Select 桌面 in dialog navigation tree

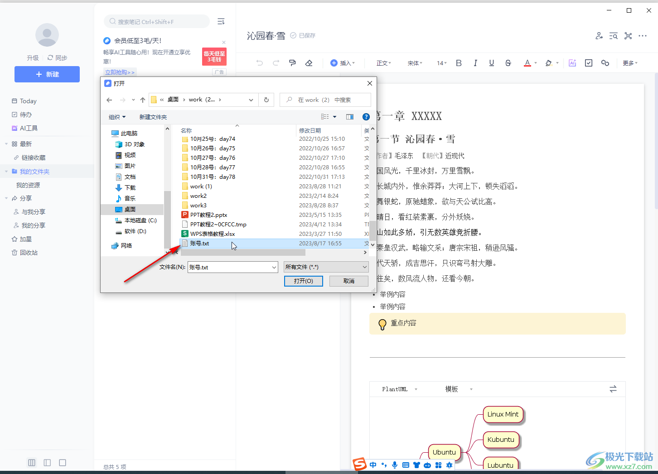coord(130,209)
